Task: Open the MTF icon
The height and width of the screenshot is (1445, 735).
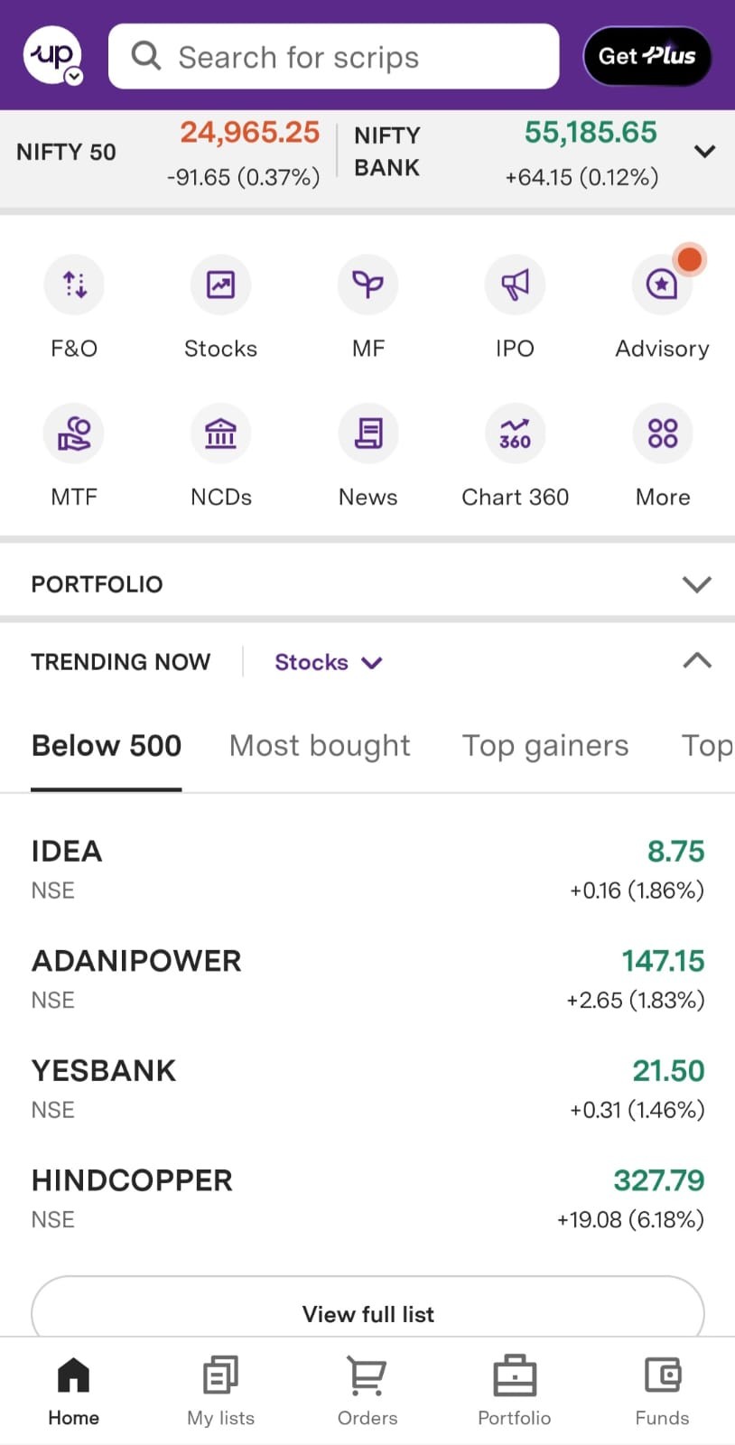Action: click(74, 433)
